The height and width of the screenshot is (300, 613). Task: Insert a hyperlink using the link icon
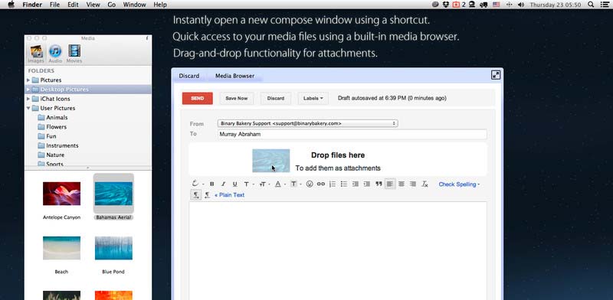(320, 184)
